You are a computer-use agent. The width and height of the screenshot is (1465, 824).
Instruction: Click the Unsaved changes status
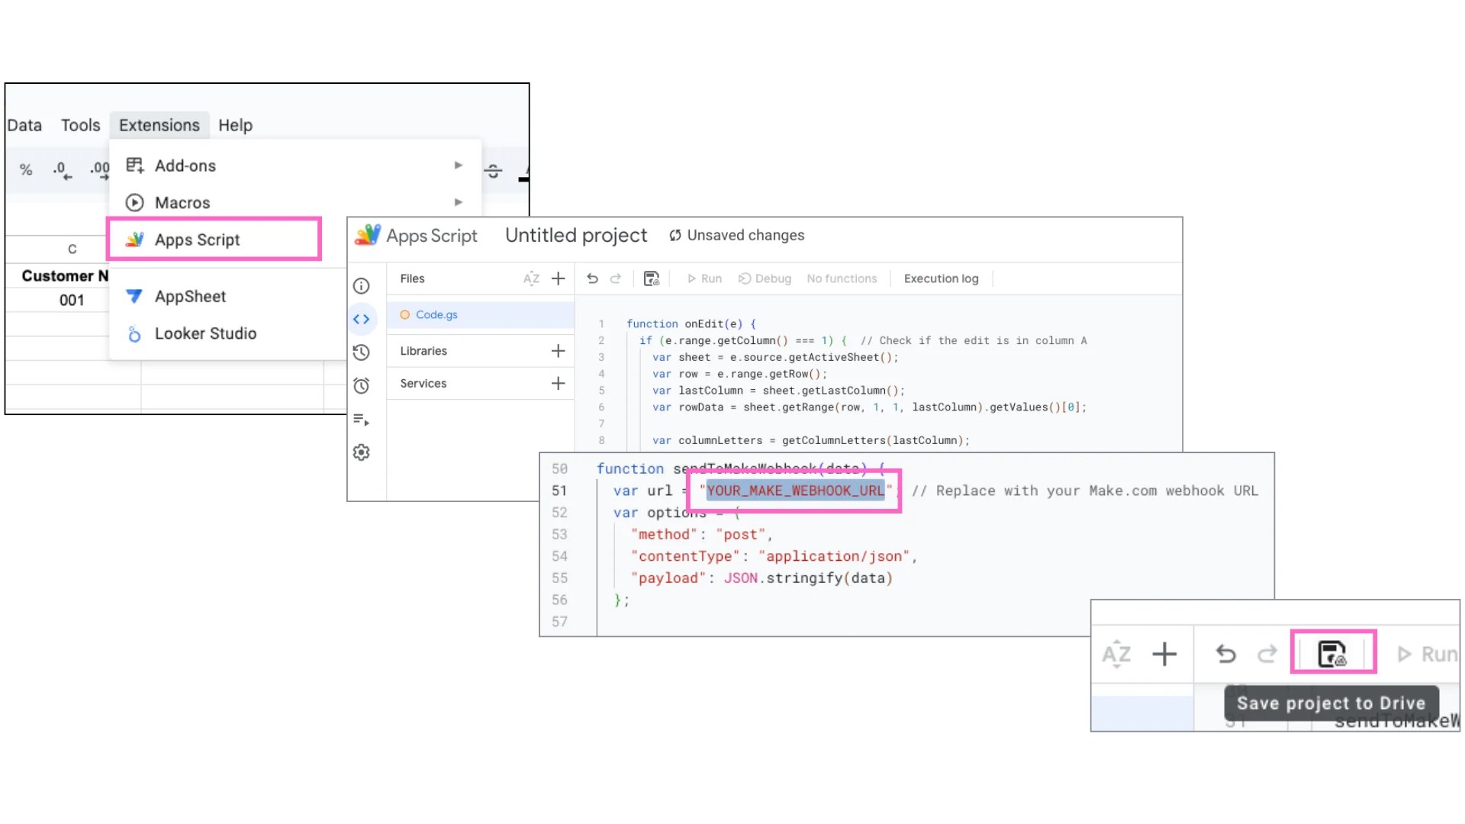(736, 235)
